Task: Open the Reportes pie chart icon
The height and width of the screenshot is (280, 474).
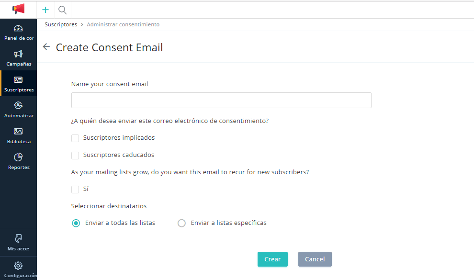Action: coord(18,157)
